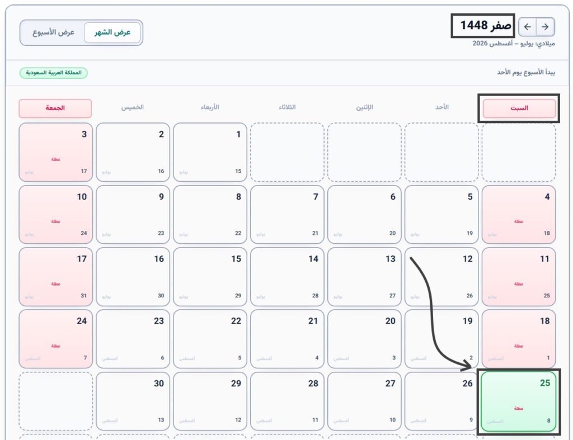573x440 pixels.
Task: Select Hijri day 16 Thursday cell
Action: point(133,277)
